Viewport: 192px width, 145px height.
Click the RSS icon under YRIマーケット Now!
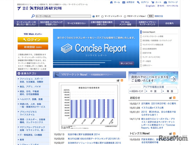122,81
